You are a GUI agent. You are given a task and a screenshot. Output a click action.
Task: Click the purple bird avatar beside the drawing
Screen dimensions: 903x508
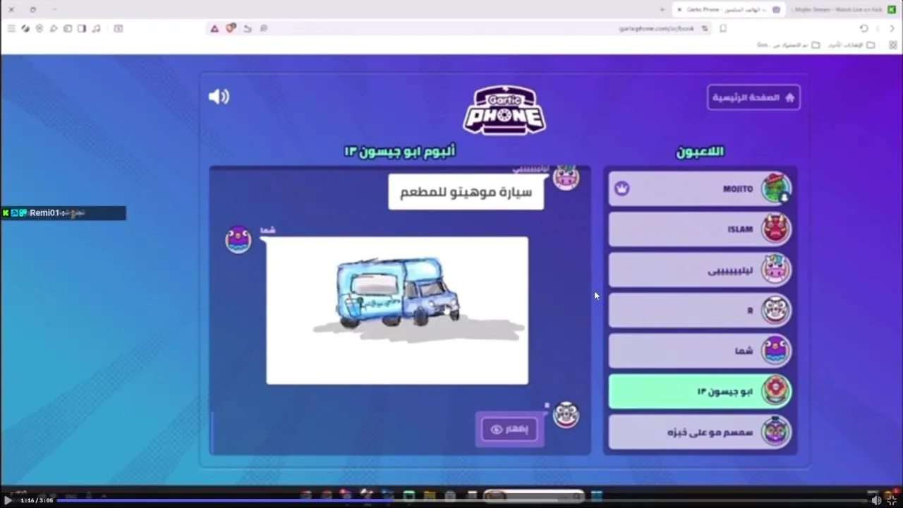pos(238,240)
